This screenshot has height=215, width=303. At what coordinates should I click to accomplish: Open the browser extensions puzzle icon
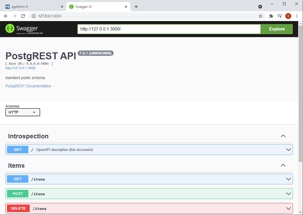click(271, 16)
